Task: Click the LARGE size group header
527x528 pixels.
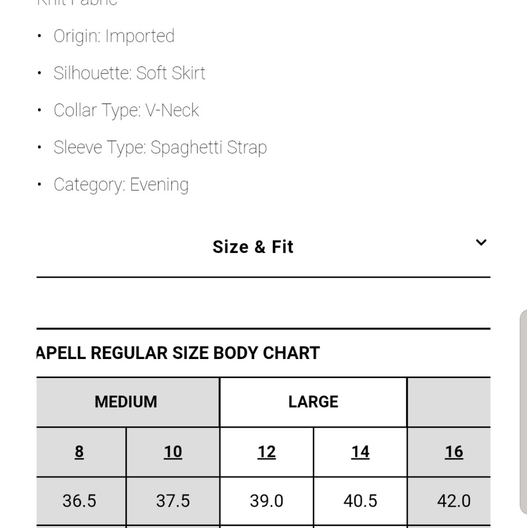Action: (x=313, y=402)
